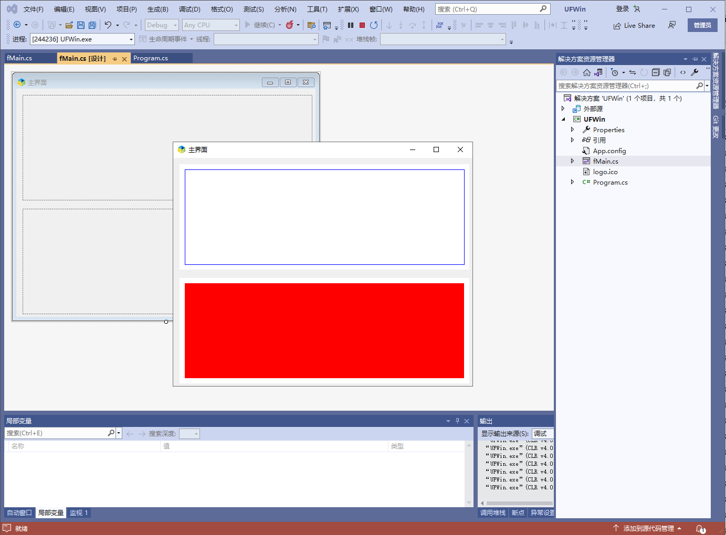Click the pending changes filter clock icon
The image size is (726, 535).
[x=615, y=72]
